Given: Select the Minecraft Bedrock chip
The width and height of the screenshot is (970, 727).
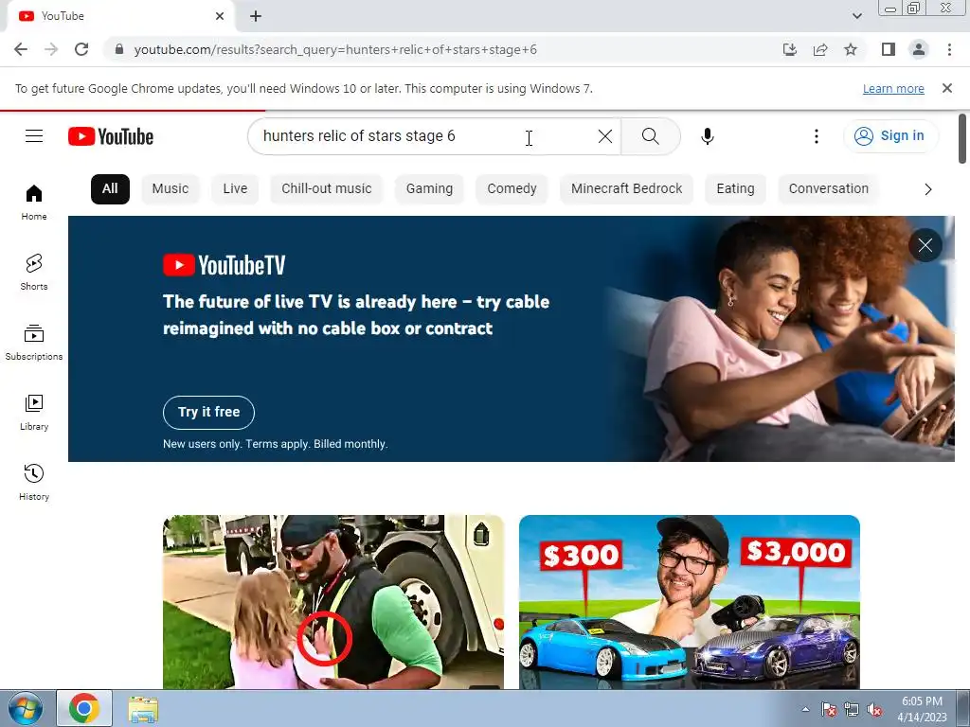Looking at the screenshot, I should [x=627, y=189].
